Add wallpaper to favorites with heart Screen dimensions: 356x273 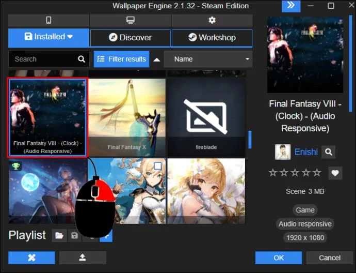click(x=335, y=173)
